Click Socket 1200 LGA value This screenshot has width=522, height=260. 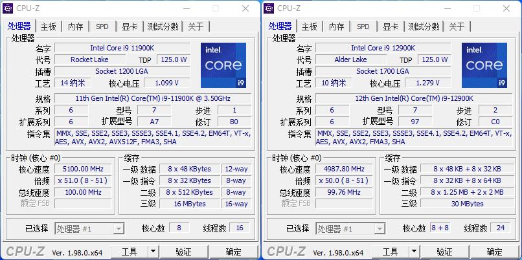[122, 71]
